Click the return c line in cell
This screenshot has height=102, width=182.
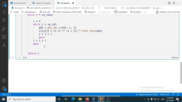(x=33, y=54)
